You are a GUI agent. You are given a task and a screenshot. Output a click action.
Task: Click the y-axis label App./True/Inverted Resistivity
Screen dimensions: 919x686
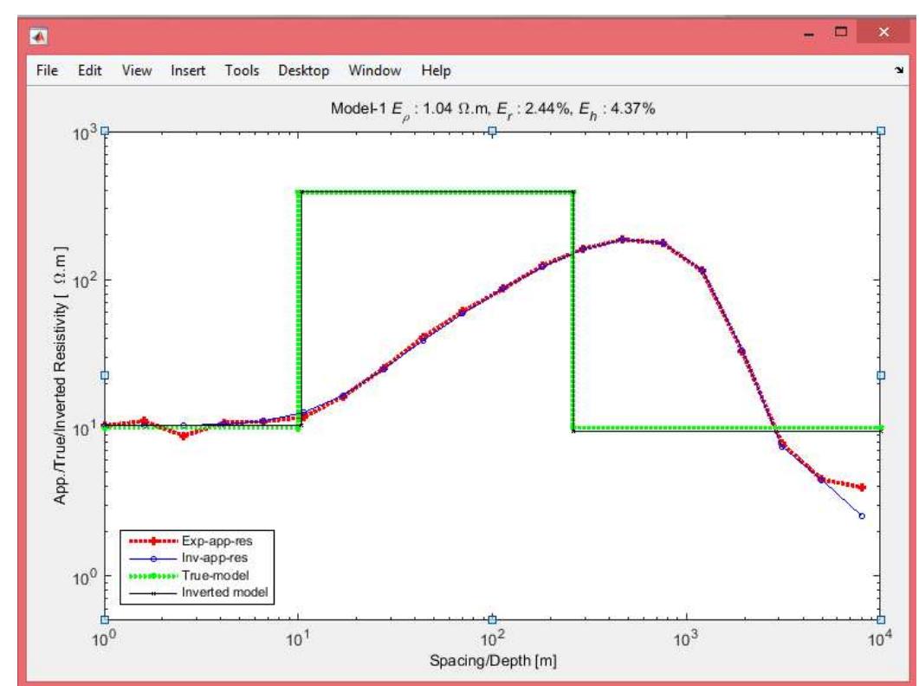61,375
